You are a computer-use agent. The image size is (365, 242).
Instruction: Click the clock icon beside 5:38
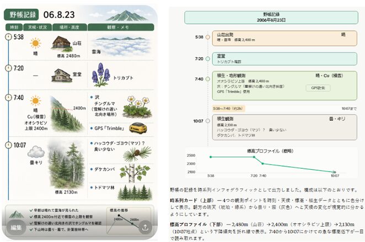pos(8,37)
